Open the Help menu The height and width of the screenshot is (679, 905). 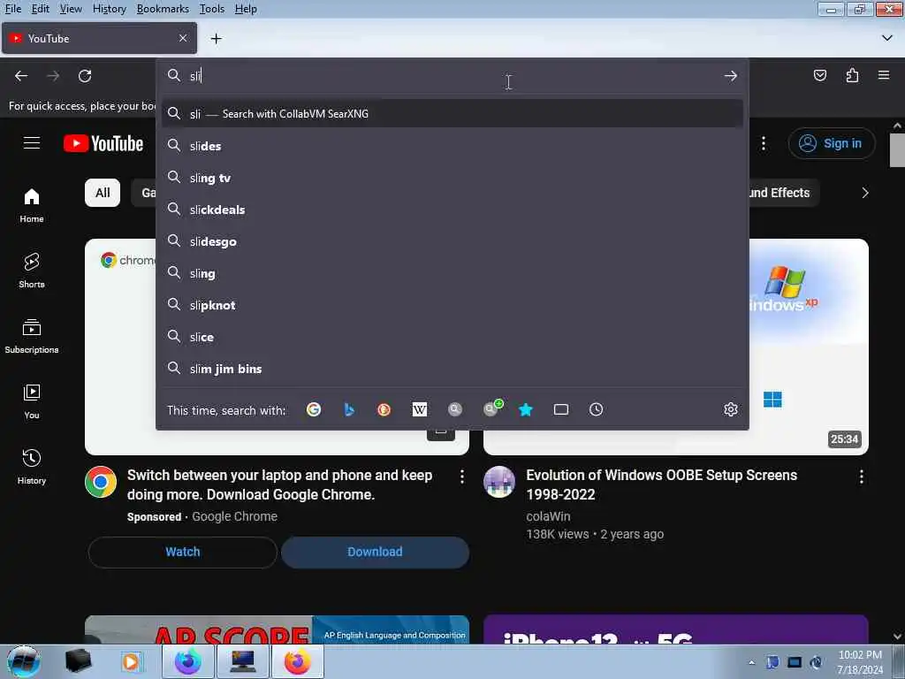(x=246, y=9)
